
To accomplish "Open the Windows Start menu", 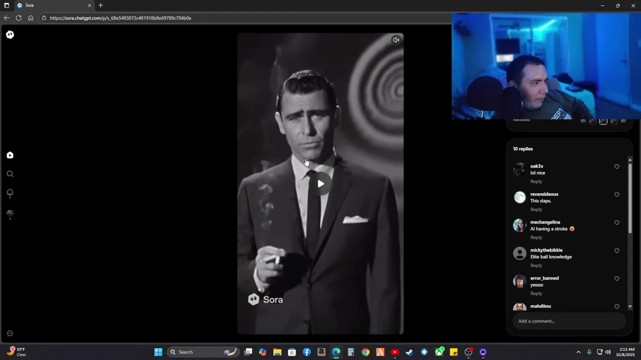I will (158, 352).
